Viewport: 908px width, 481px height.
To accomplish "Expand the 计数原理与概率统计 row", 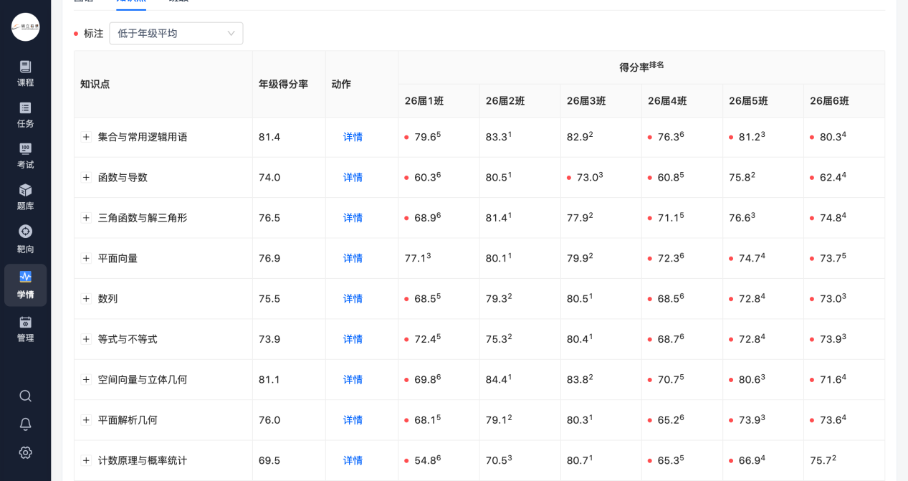I will coord(86,460).
